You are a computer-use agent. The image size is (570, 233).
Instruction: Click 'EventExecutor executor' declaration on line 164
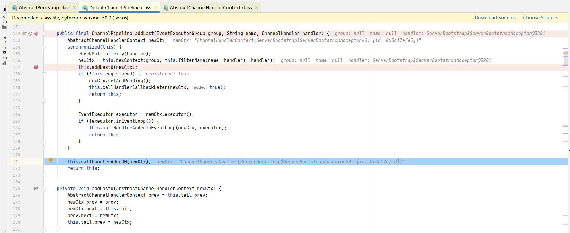(108, 114)
